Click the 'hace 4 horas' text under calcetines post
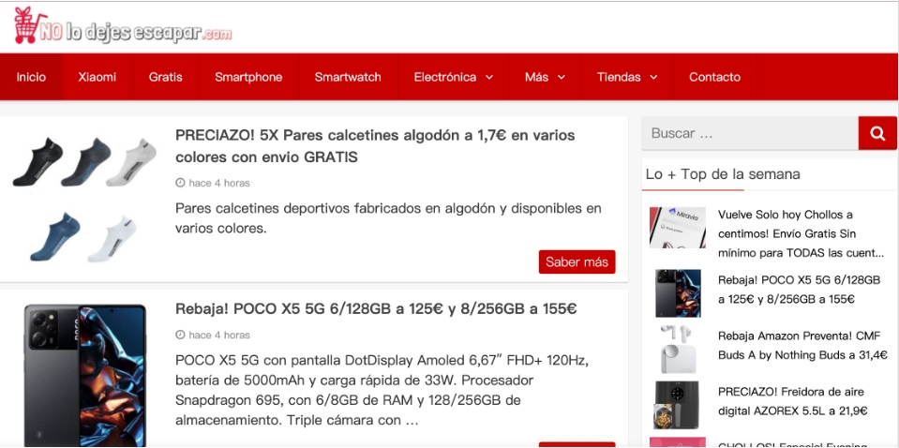 point(219,184)
